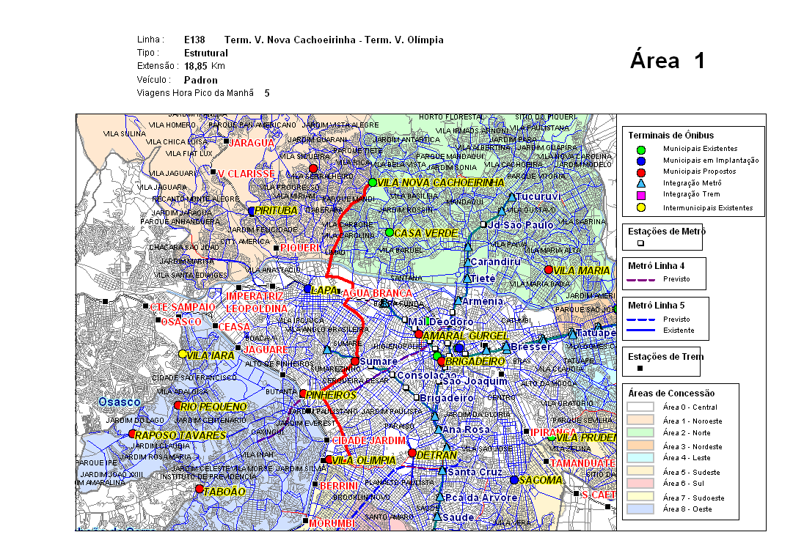Click the blue Municipais em Implantação legend circle
804x554 pixels.
(x=641, y=160)
